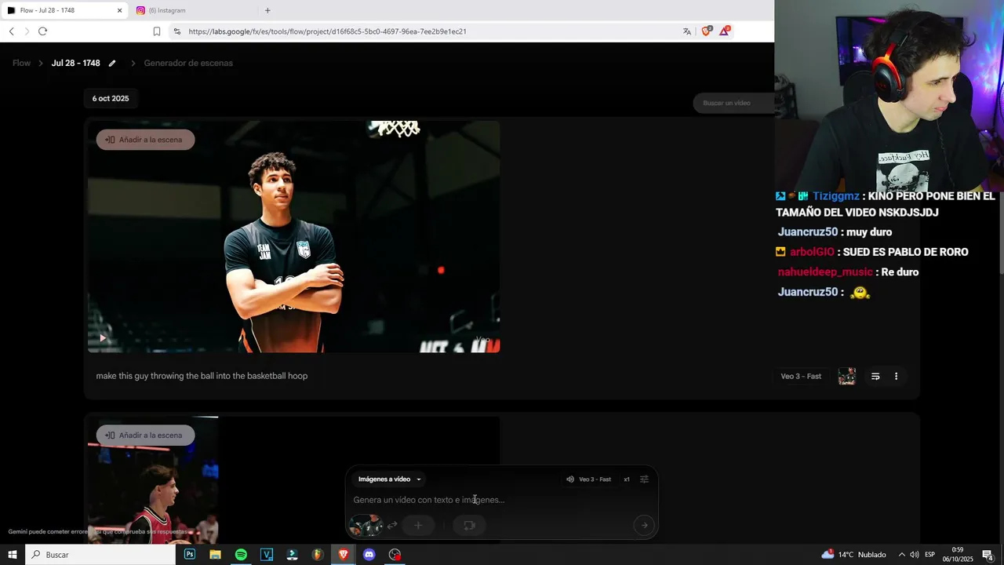
Task: Go back with the browser back arrow
Action: (11, 31)
